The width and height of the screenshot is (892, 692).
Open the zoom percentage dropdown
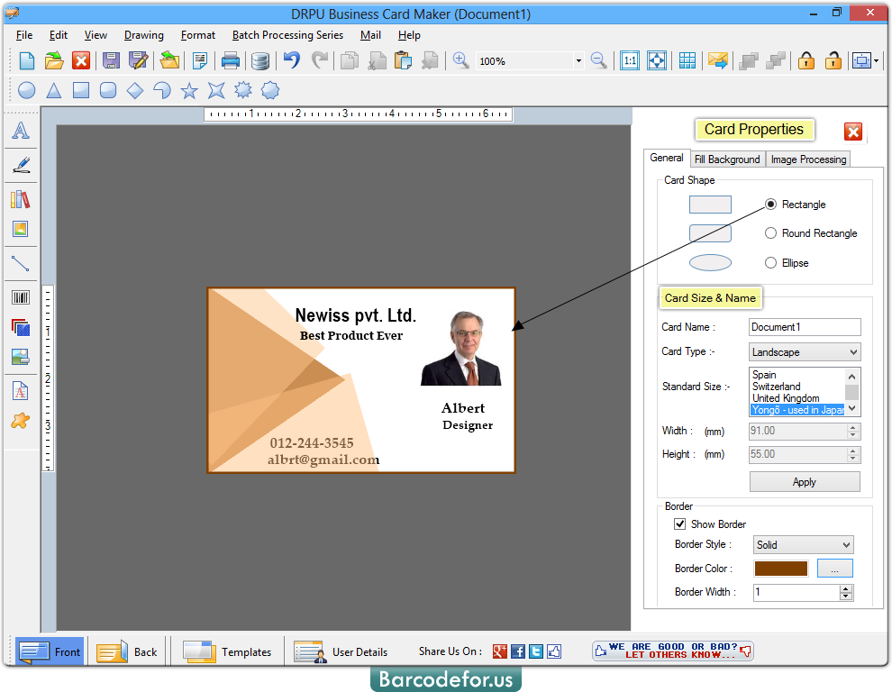(x=578, y=61)
